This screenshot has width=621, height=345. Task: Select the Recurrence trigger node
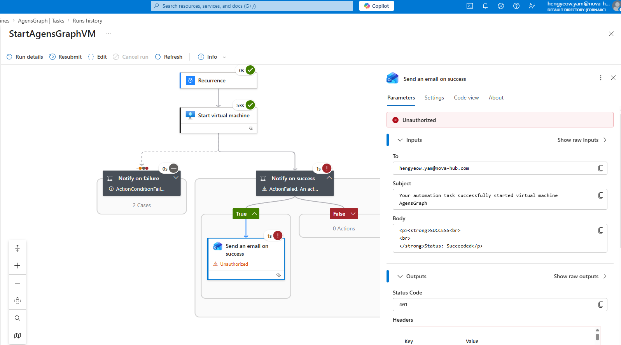tap(219, 80)
